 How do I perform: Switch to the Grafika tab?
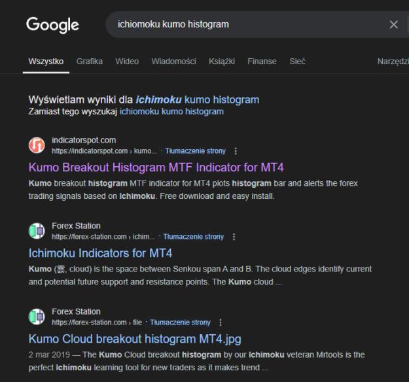[90, 61]
